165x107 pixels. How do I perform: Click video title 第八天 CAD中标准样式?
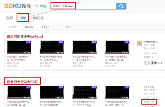pyautogui.click(x=18, y=58)
